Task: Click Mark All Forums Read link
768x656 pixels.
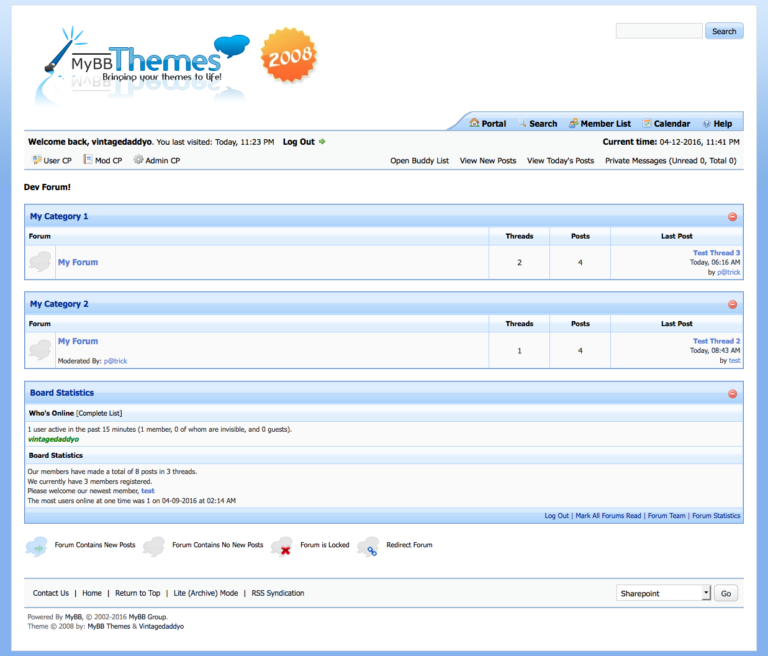Action: 608,516
